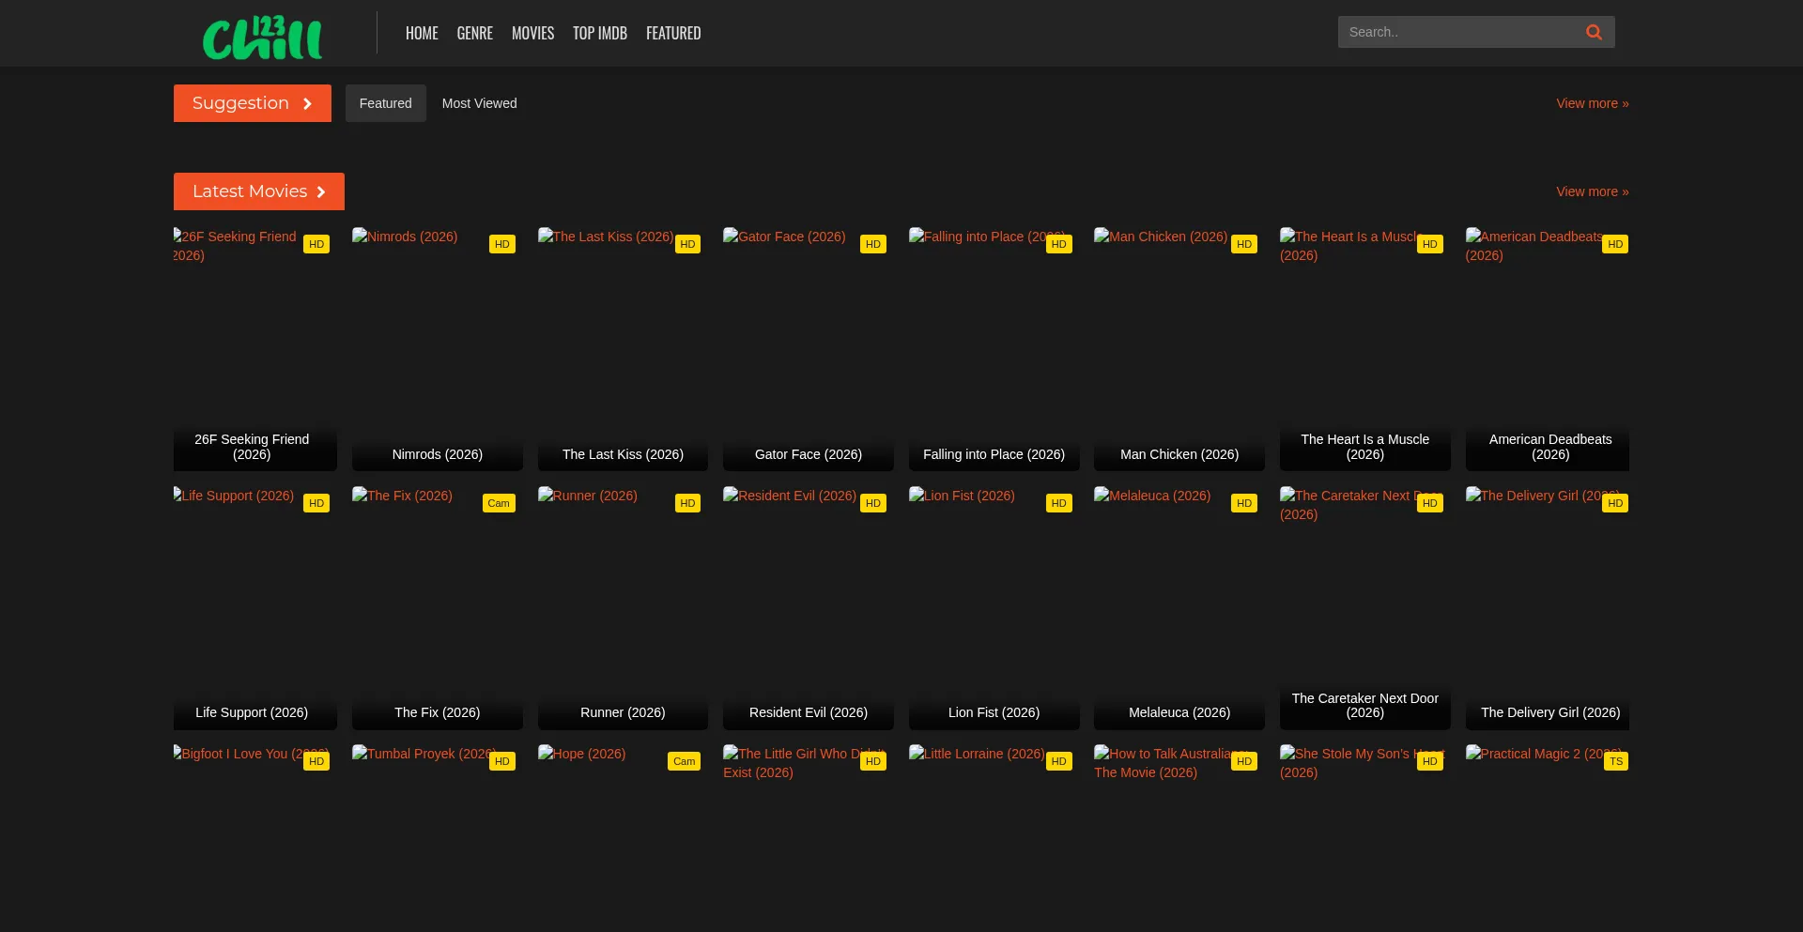
Task: Click View more beside Latest Movies
Action: pos(1593,191)
